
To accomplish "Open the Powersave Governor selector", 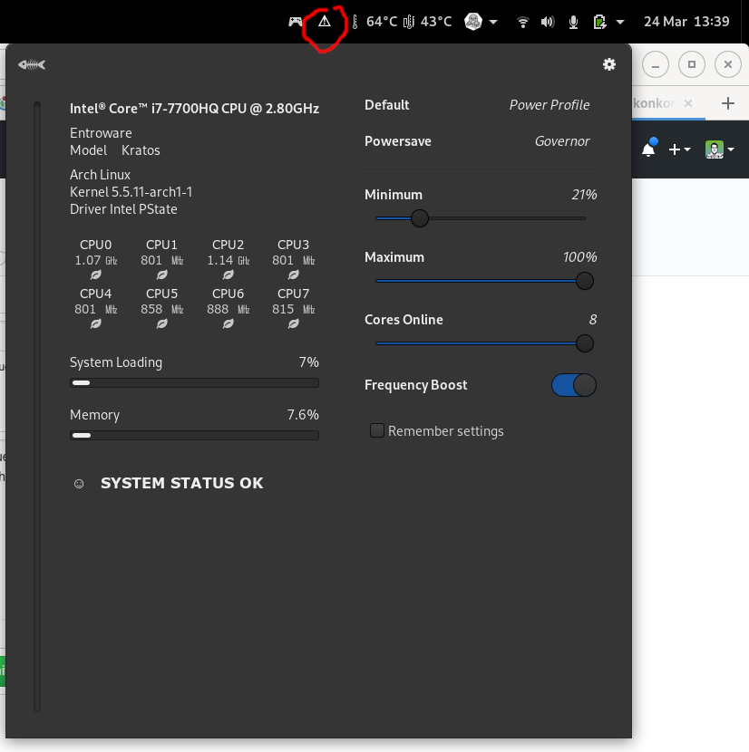I will pyautogui.click(x=477, y=141).
